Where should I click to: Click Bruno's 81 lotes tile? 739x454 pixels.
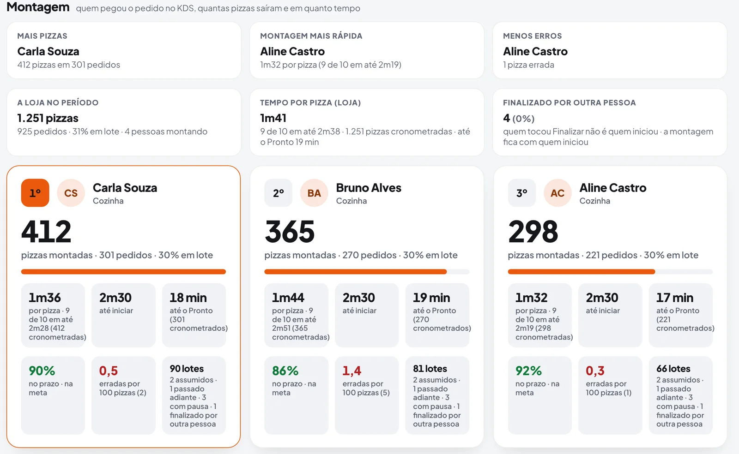click(437, 395)
